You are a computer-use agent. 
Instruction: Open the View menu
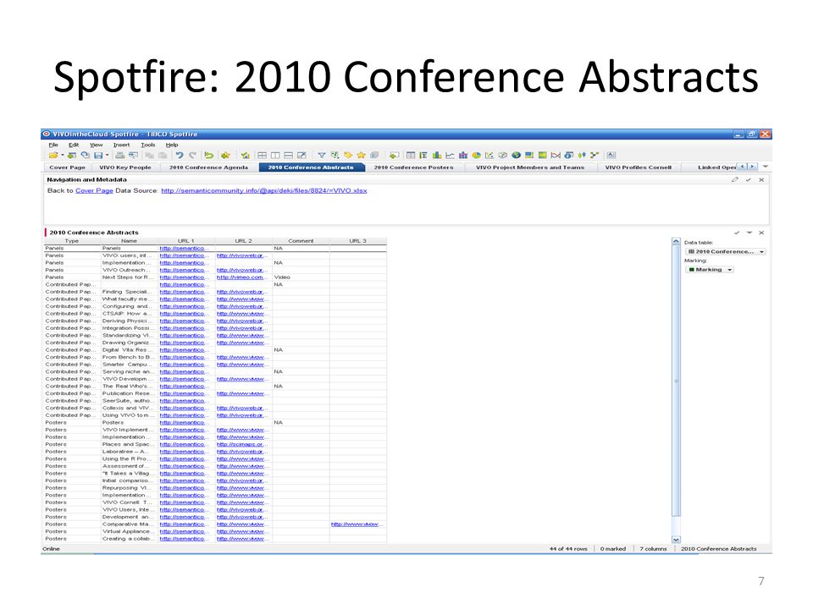(96, 145)
